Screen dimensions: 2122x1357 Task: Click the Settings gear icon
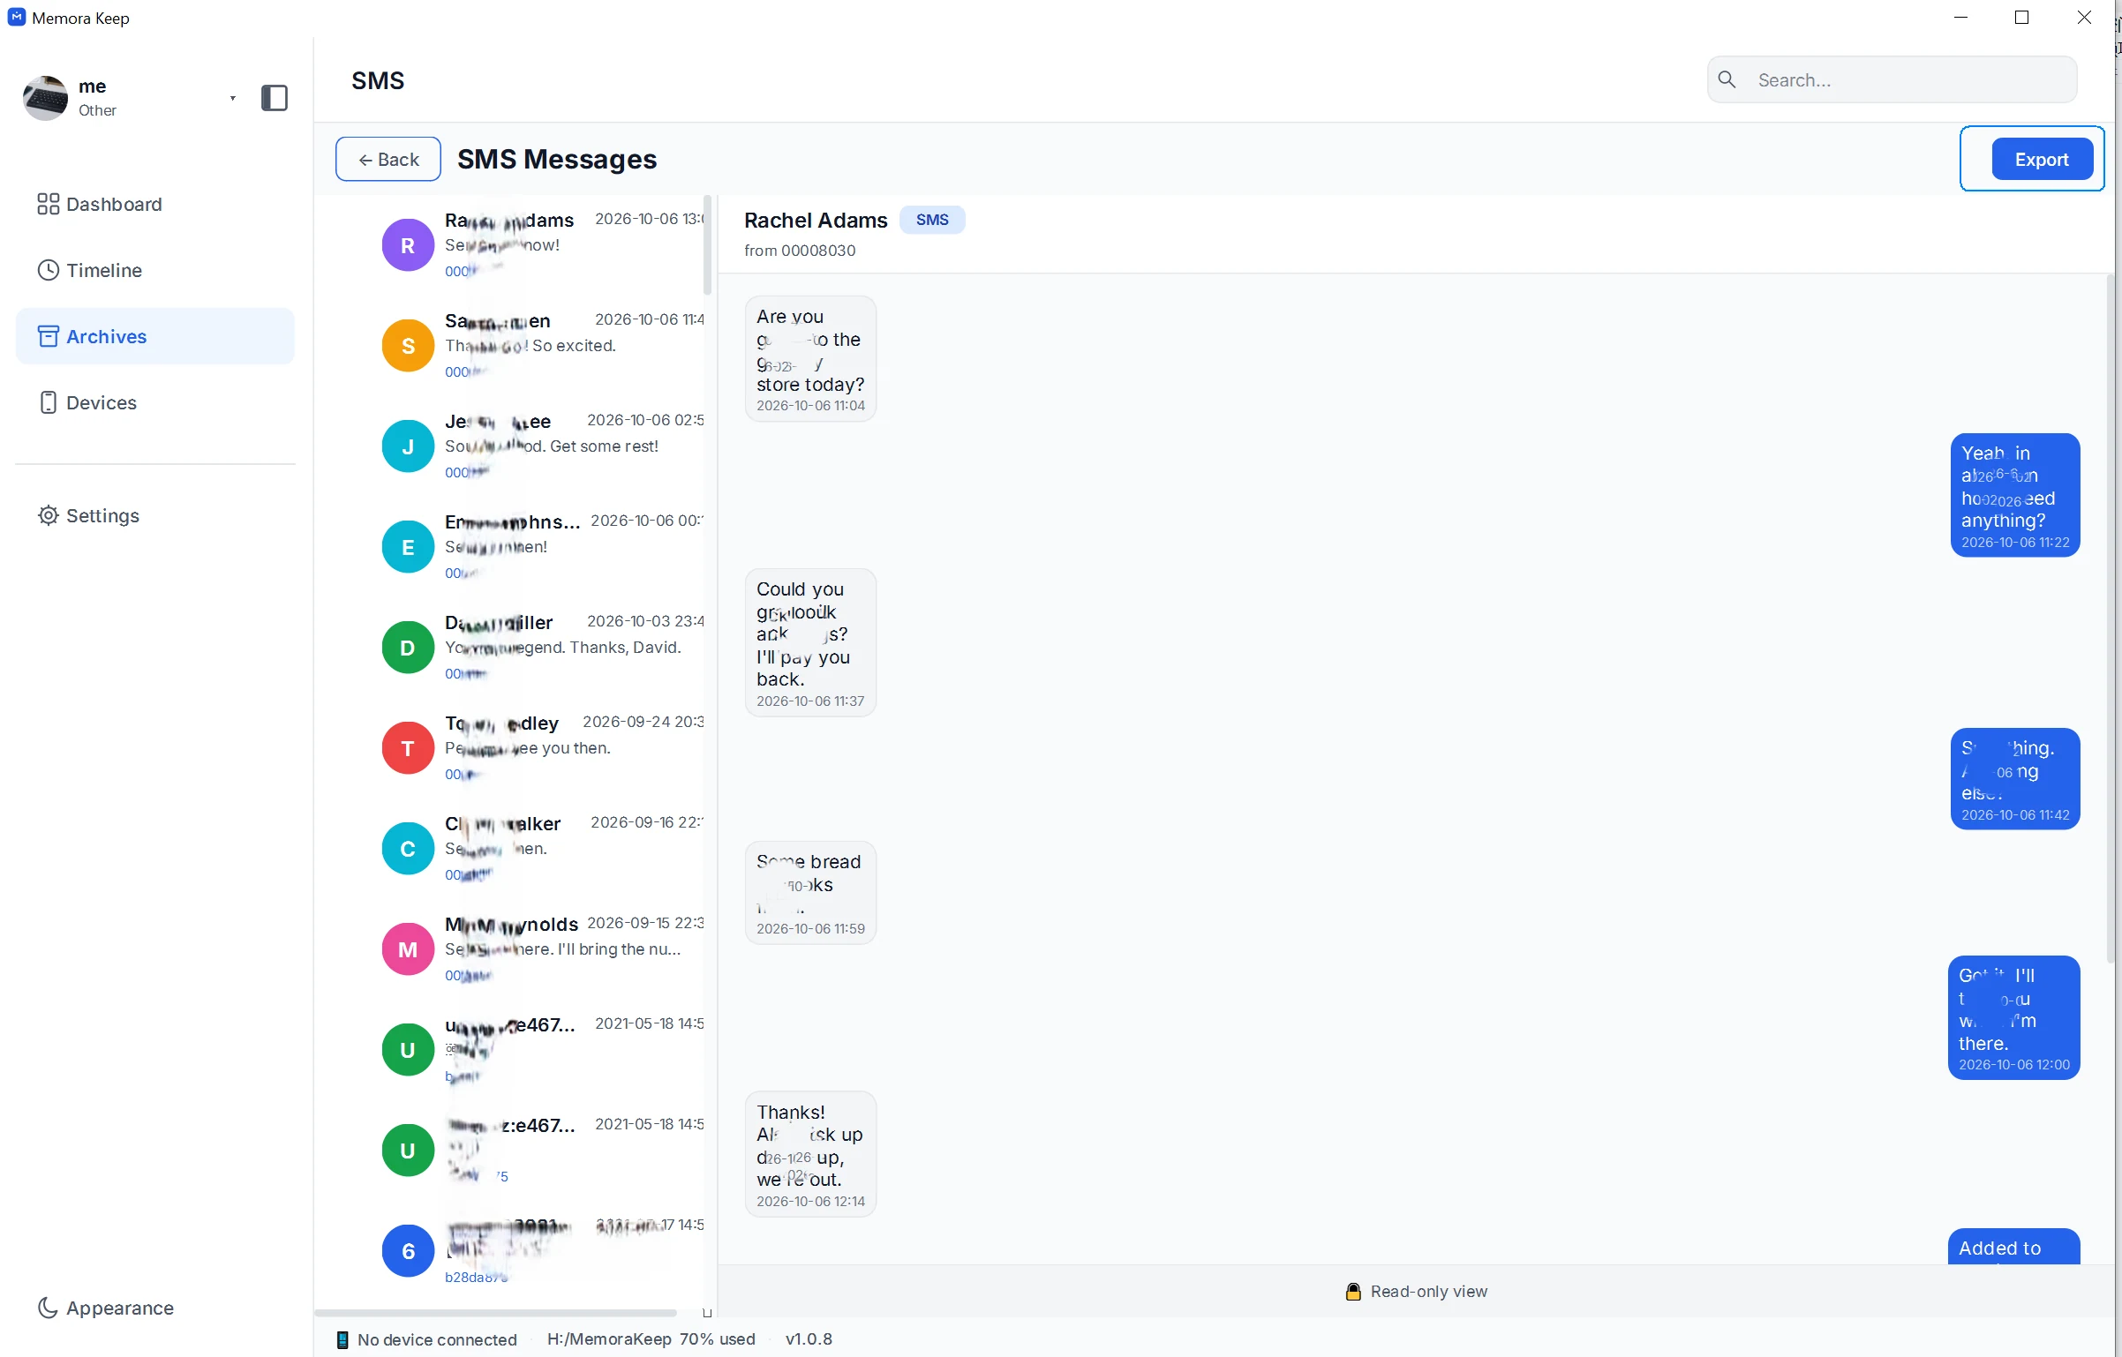pyautogui.click(x=48, y=515)
